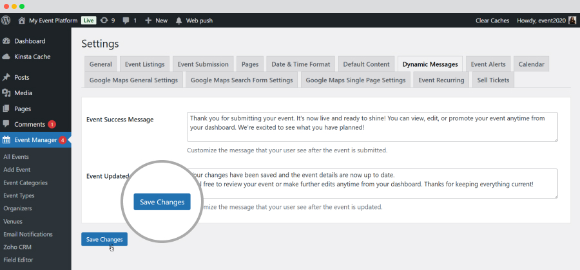Open Venues submenu link
580x270 pixels.
point(13,221)
